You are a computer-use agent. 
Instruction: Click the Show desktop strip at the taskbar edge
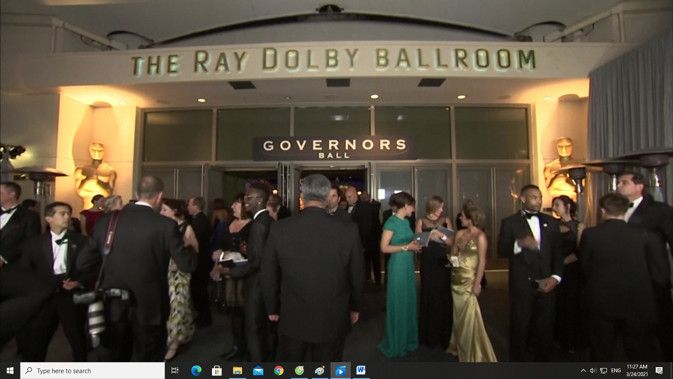(671, 371)
